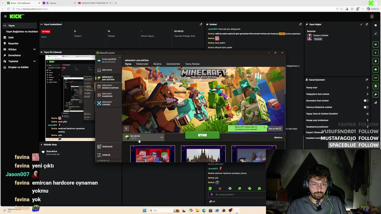Open the first news thumbnail with three characters

coord(152,154)
